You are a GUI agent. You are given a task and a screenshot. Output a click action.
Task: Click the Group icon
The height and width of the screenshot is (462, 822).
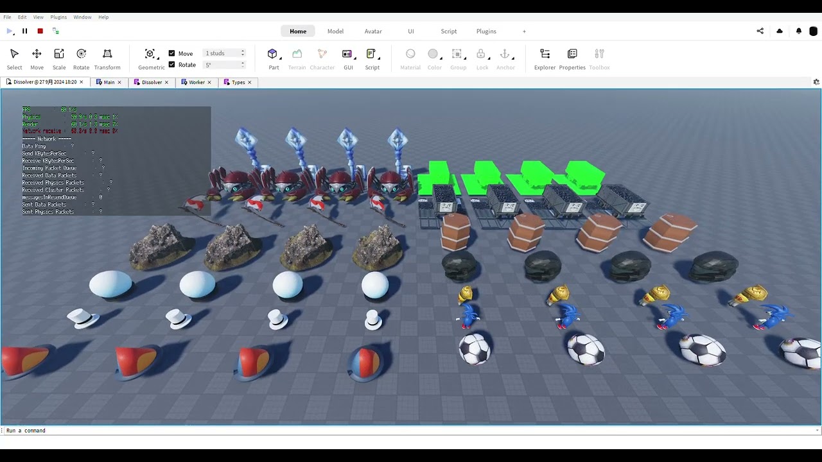click(x=457, y=54)
